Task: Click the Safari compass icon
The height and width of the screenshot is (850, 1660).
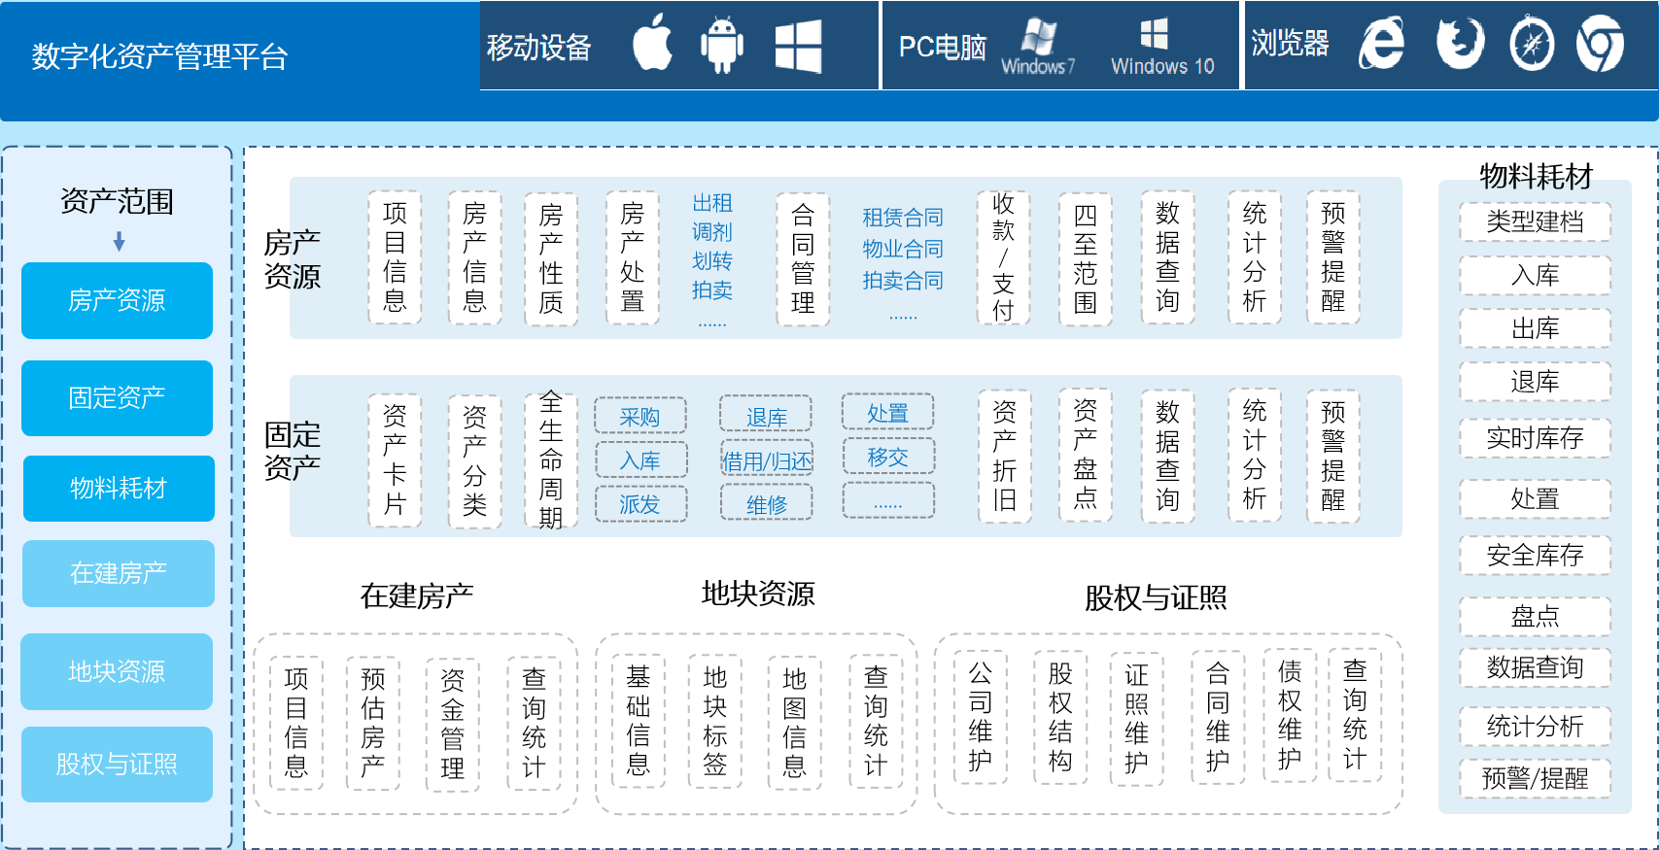Action: tap(1532, 45)
